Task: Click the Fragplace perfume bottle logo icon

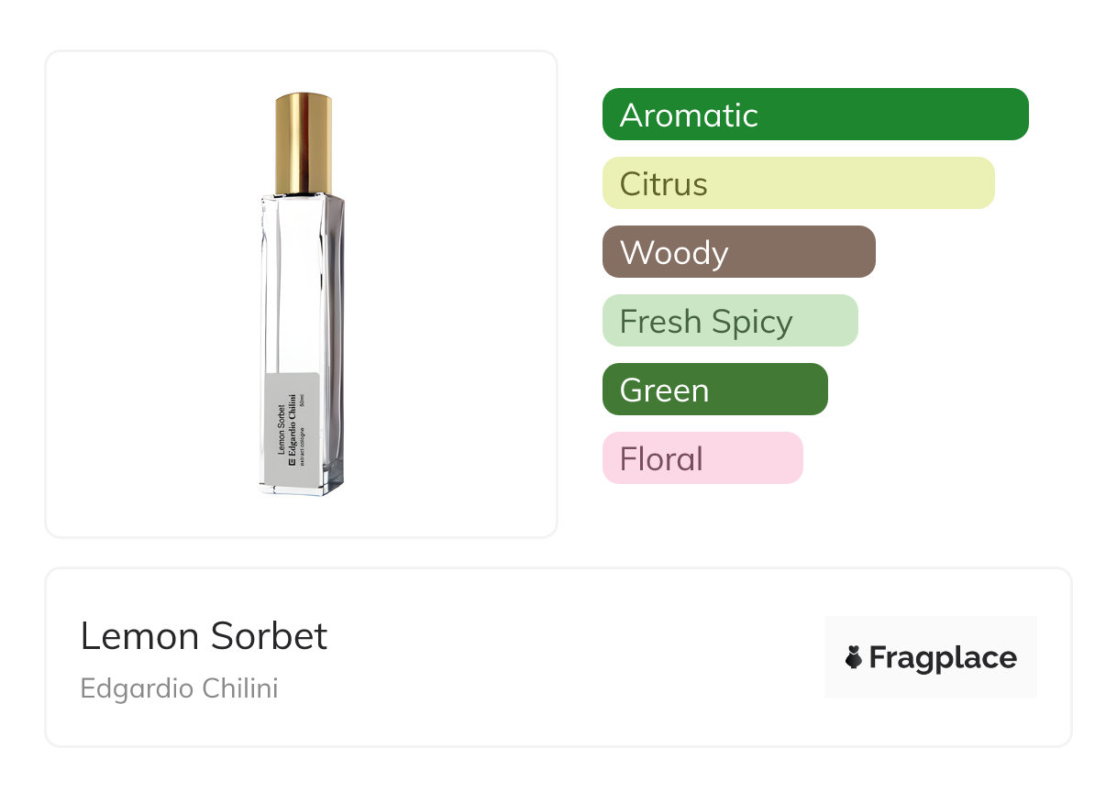Action: [x=854, y=657]
